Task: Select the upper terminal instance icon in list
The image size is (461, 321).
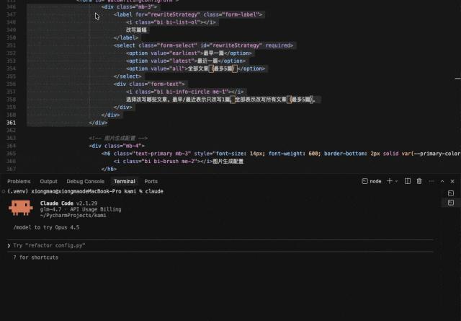Action: tap(451, 193)
